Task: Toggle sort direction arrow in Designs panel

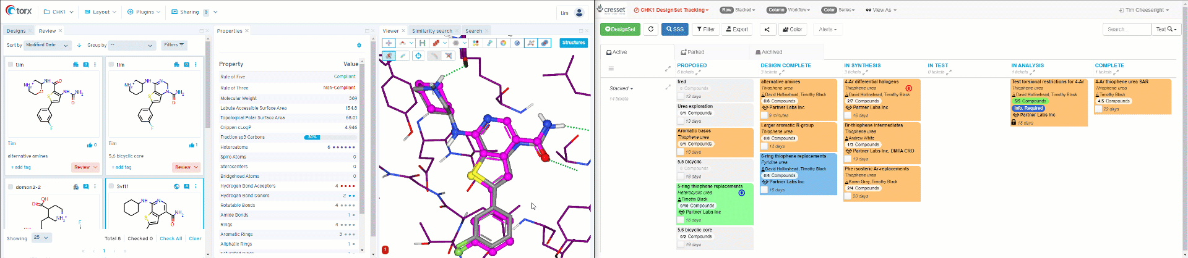Action: pos(79,45)
